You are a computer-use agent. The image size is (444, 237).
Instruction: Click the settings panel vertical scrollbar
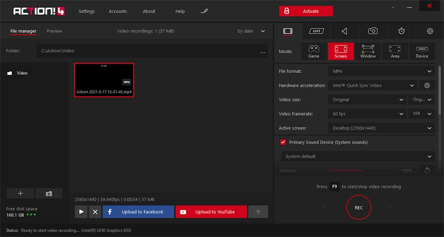coord(440,89)
